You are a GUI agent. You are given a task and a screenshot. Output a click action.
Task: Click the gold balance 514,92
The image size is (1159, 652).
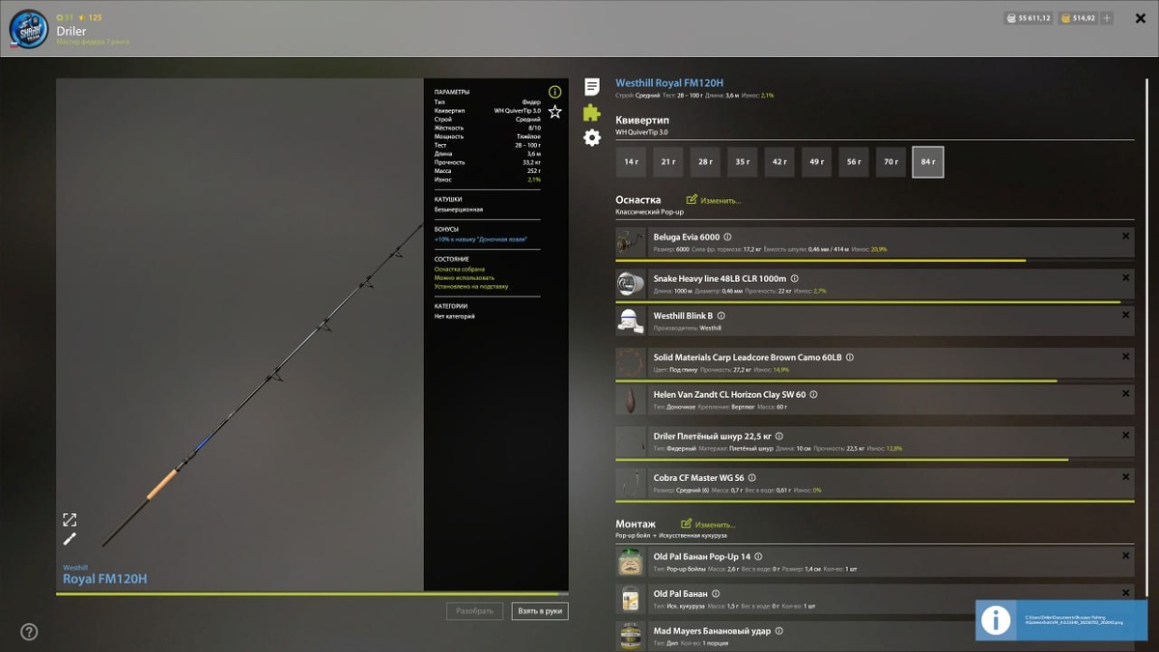1077,17
